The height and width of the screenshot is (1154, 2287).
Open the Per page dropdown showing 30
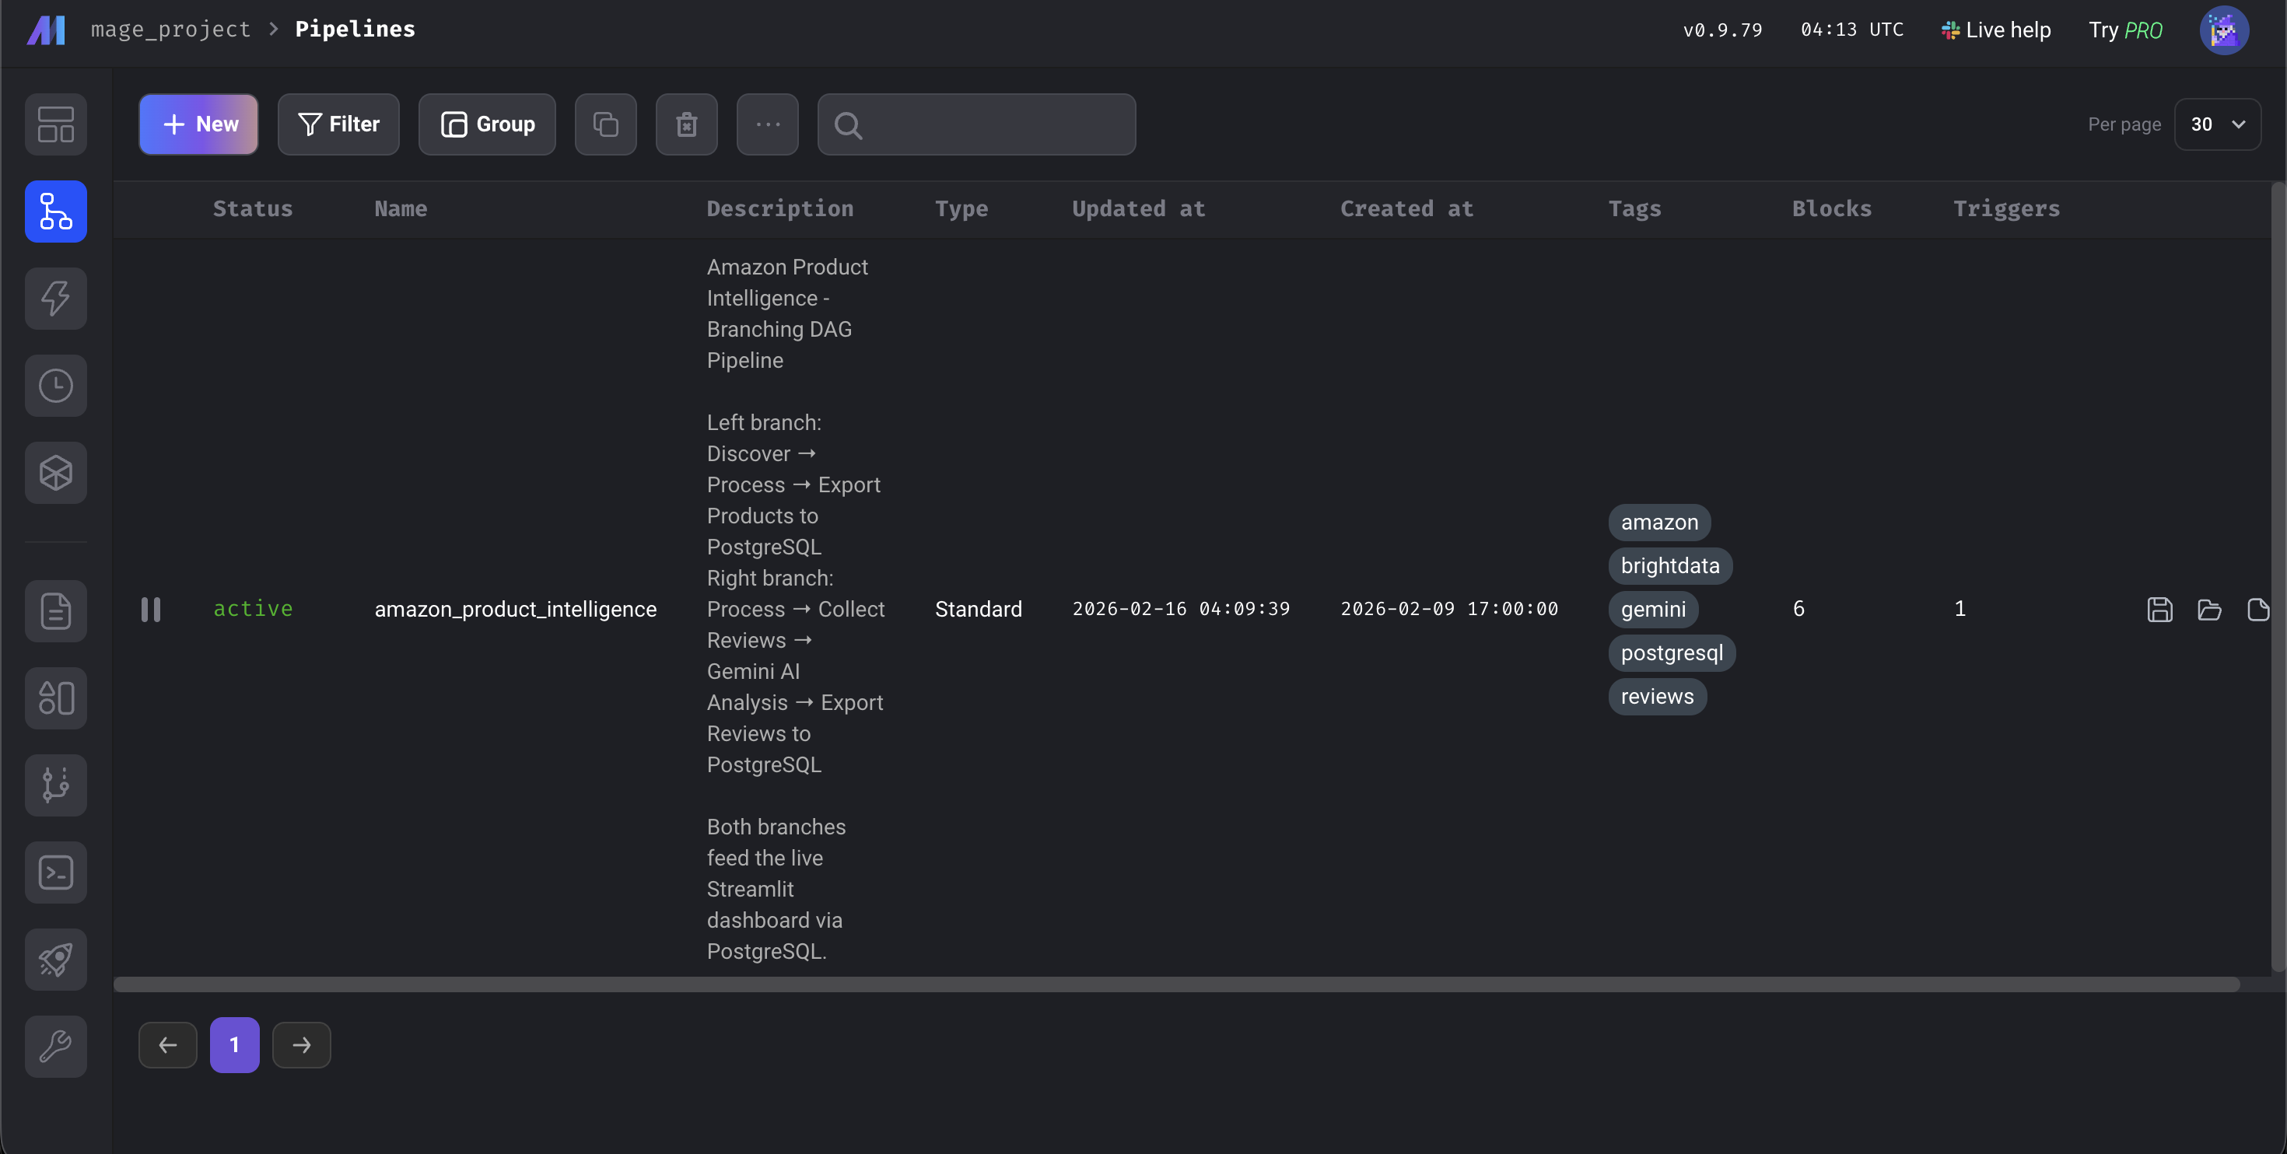tap(2218, 124)
